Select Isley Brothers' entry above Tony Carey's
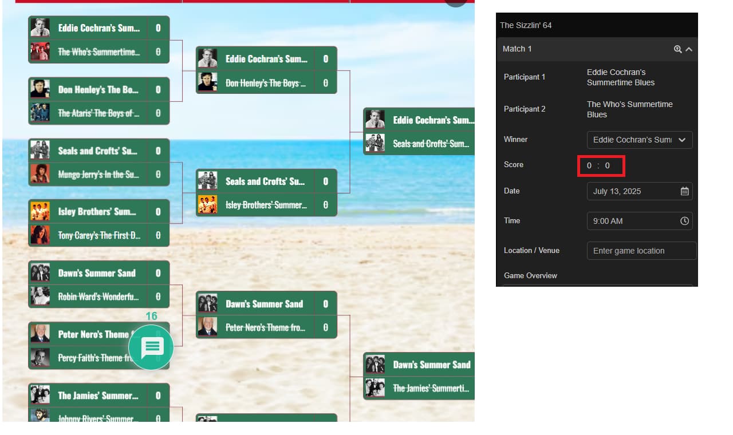This screenshot has height=435, width=733. tap(98, 211)
